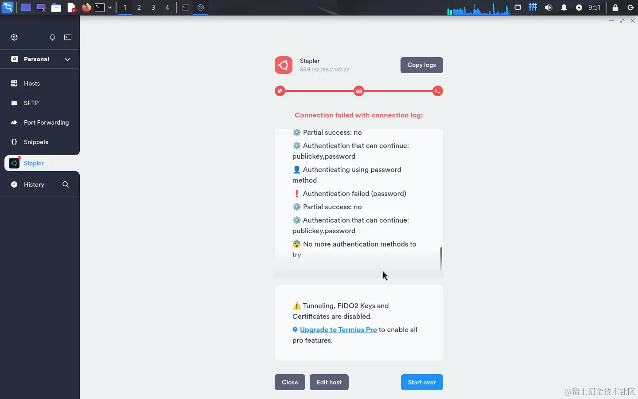Switch to workspace 3
Screen dimensions: 638x399
point(153,8)
